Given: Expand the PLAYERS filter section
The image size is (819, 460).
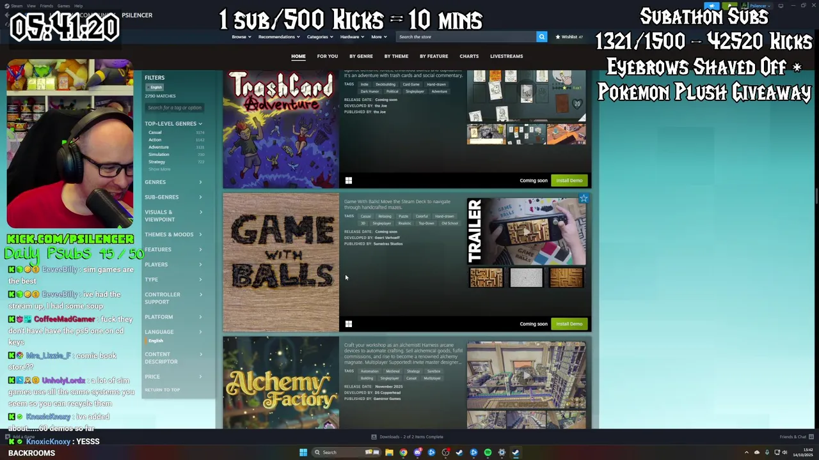Looking at the screenshot, I should coord(173,264).
